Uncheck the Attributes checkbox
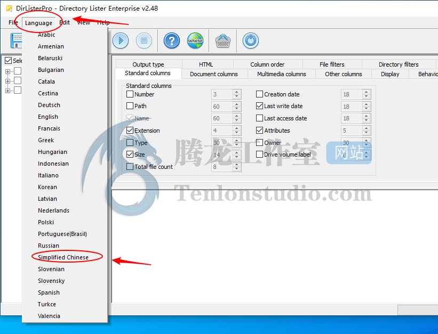Image resolution: width=438 pixels, height=334 pixels. tap(259, 131)
